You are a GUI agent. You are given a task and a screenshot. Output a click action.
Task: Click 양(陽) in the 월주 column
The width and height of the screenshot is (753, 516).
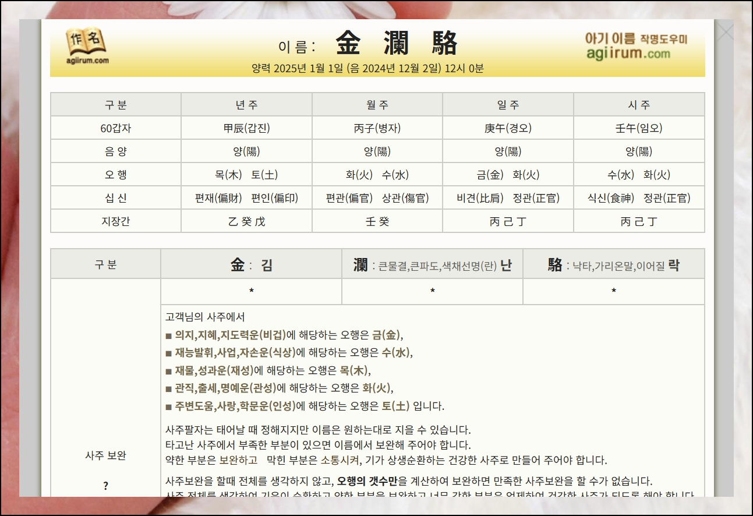pyautogui.click(x=377, y=151)
